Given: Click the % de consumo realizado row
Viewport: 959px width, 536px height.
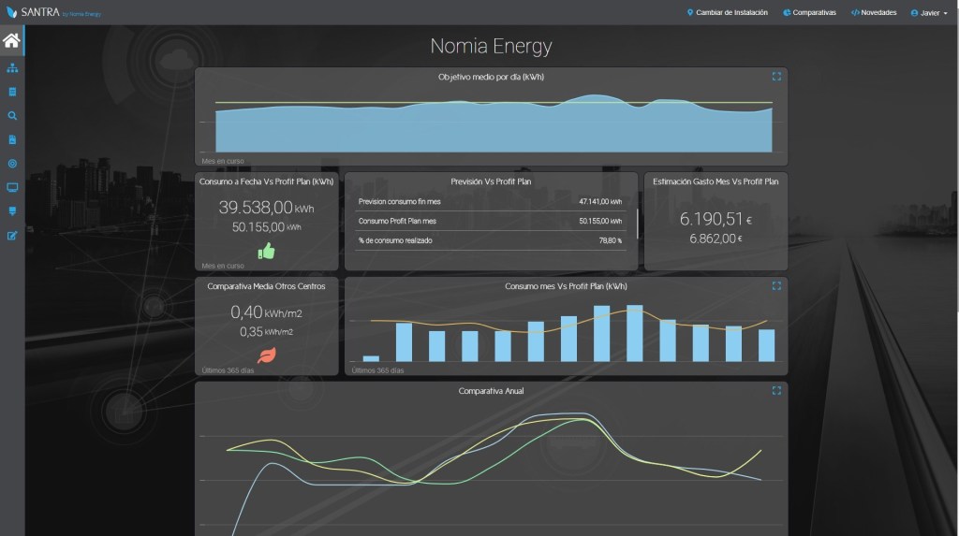Looking at the screenshot, I should click(491, 240).
